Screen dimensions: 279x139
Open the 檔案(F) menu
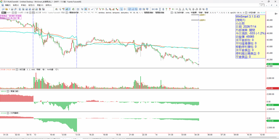coord(8,5)
